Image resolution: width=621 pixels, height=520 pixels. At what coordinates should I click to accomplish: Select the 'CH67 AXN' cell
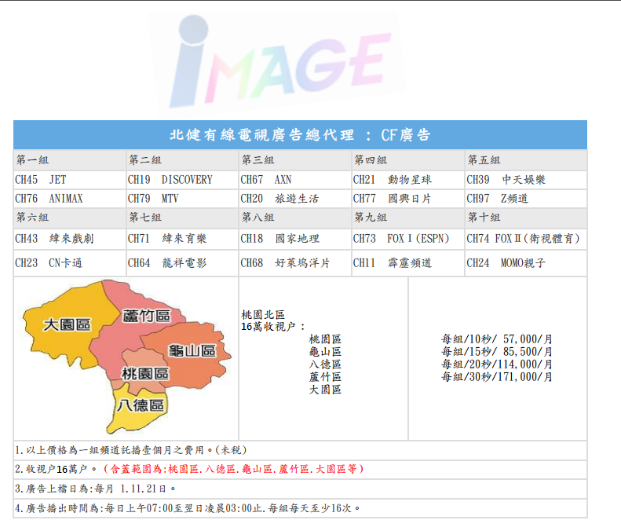click(x=295, y=180)
